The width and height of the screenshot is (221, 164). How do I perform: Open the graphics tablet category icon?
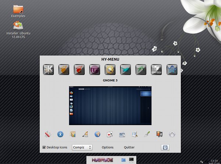[x=122, y=135]
